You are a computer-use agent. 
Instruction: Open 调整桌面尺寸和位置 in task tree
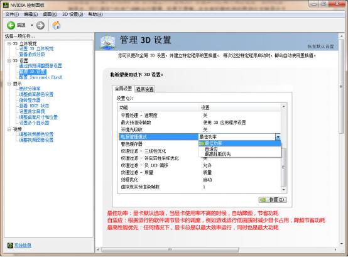point(38,117)
